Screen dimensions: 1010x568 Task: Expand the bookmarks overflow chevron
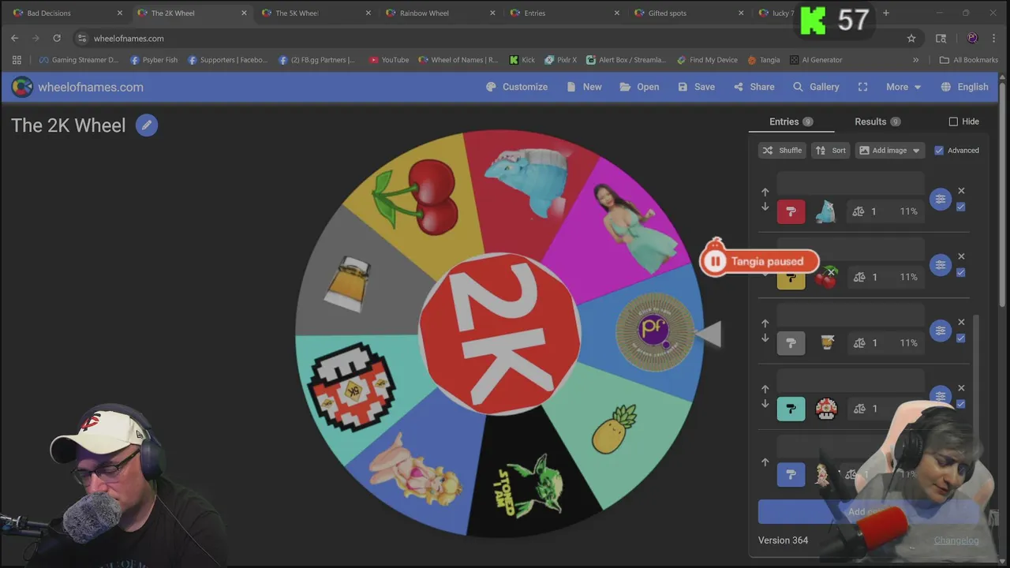915,60
